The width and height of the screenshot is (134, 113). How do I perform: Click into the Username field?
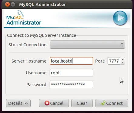pos(71,73)
